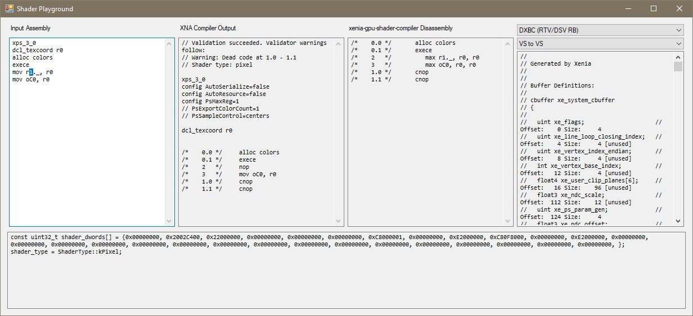Viewport: 693px width, 316px height.
Task: Open the DXBC (RTV/DSV RB) dropdown
Action: point(600,30)
